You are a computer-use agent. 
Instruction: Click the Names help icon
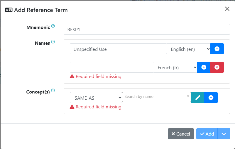(53, 42)
